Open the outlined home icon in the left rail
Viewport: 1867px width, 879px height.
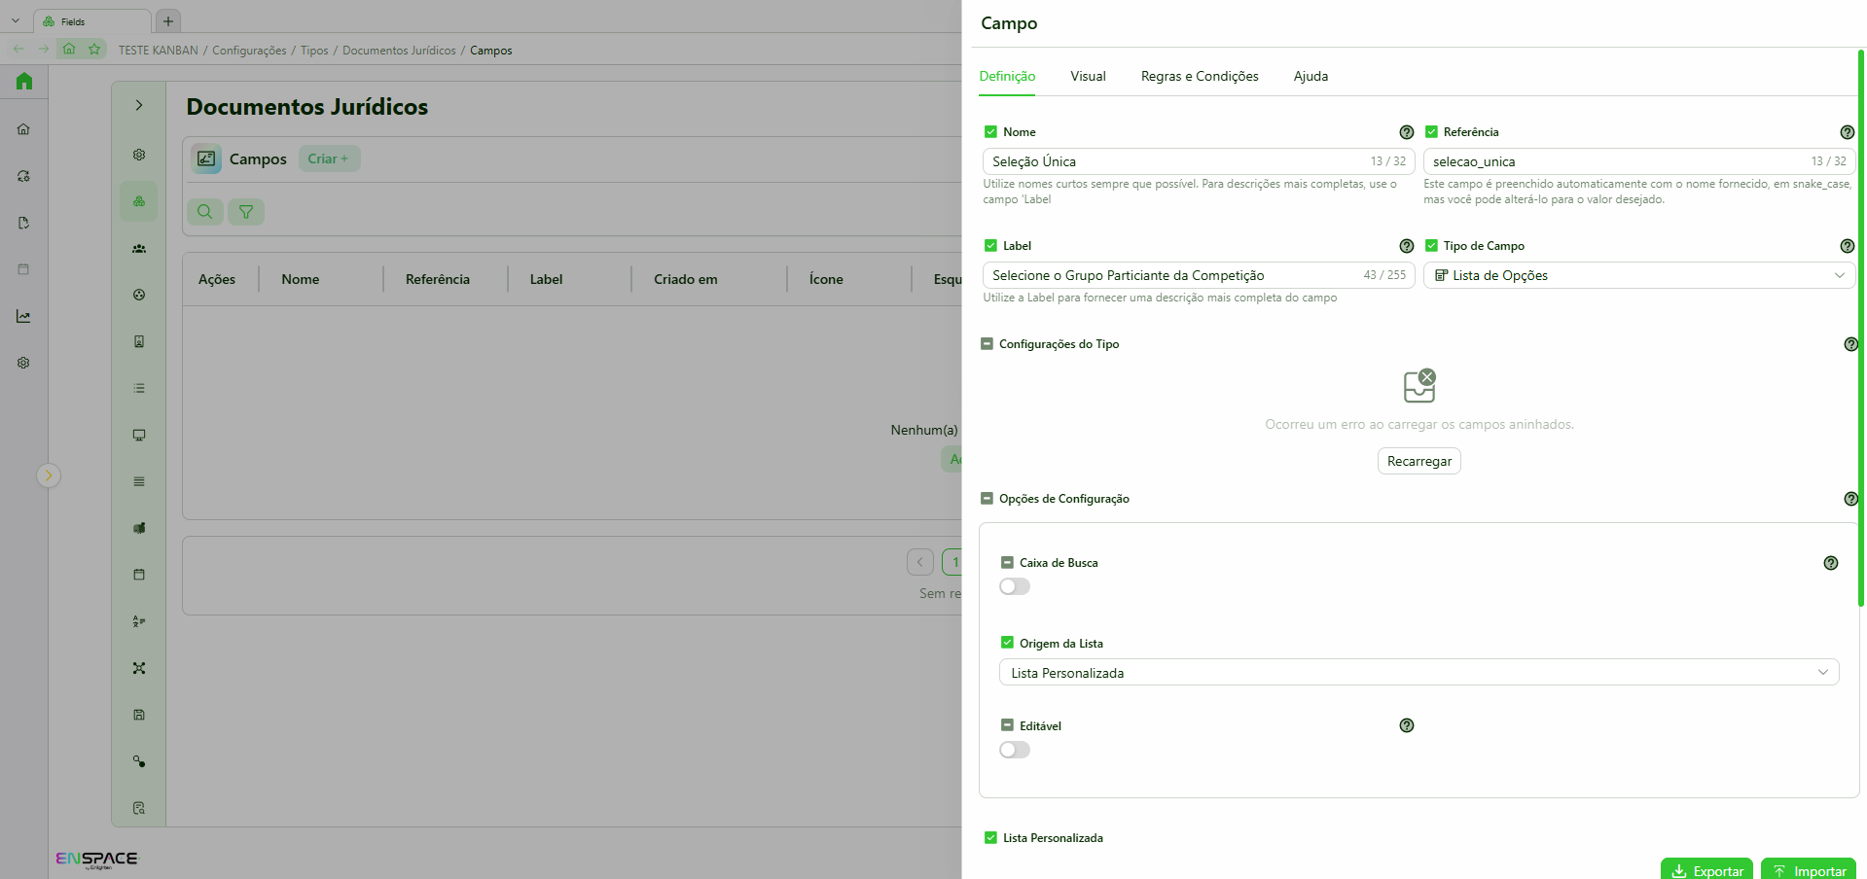23,129
